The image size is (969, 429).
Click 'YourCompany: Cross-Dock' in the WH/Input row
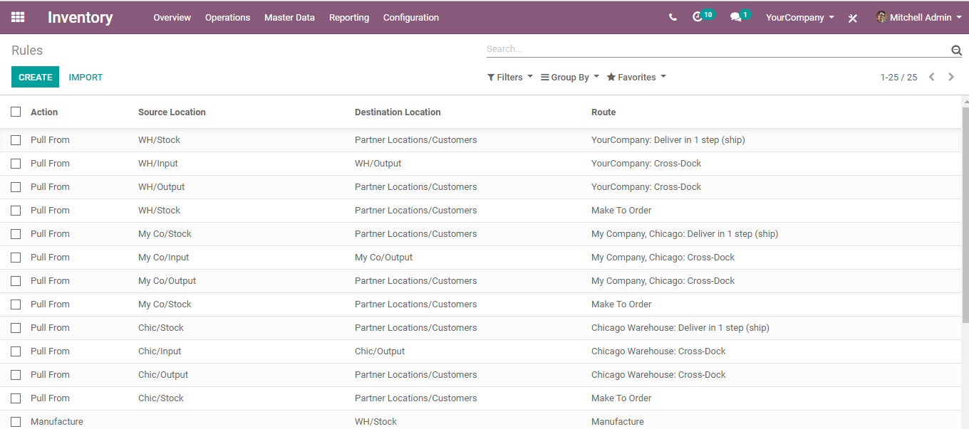[646, 164]
